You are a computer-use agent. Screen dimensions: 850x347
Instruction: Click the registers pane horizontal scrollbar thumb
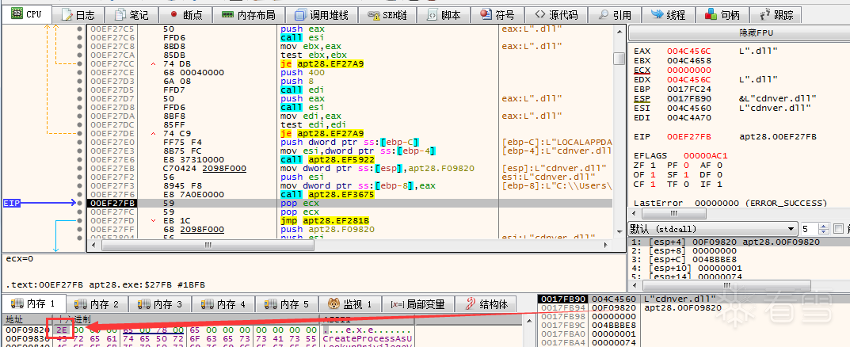coord(674,214)
